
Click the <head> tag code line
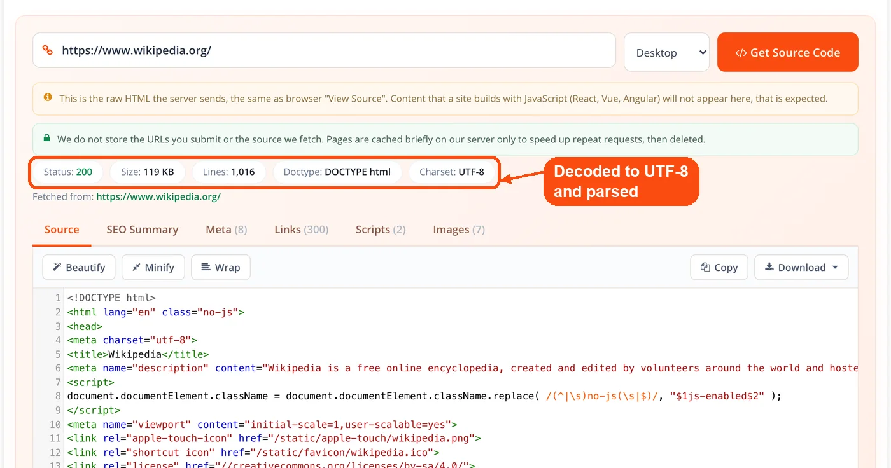click(x=85, y=326)
